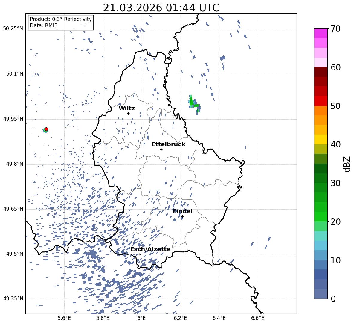354x324 pixels.
Task: Select the Findel city label
Action: tap(183, 211)
